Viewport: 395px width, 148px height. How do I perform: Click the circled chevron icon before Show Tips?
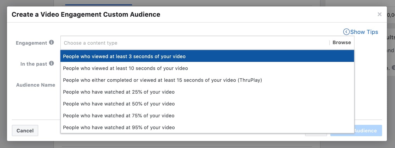[346, 32]
